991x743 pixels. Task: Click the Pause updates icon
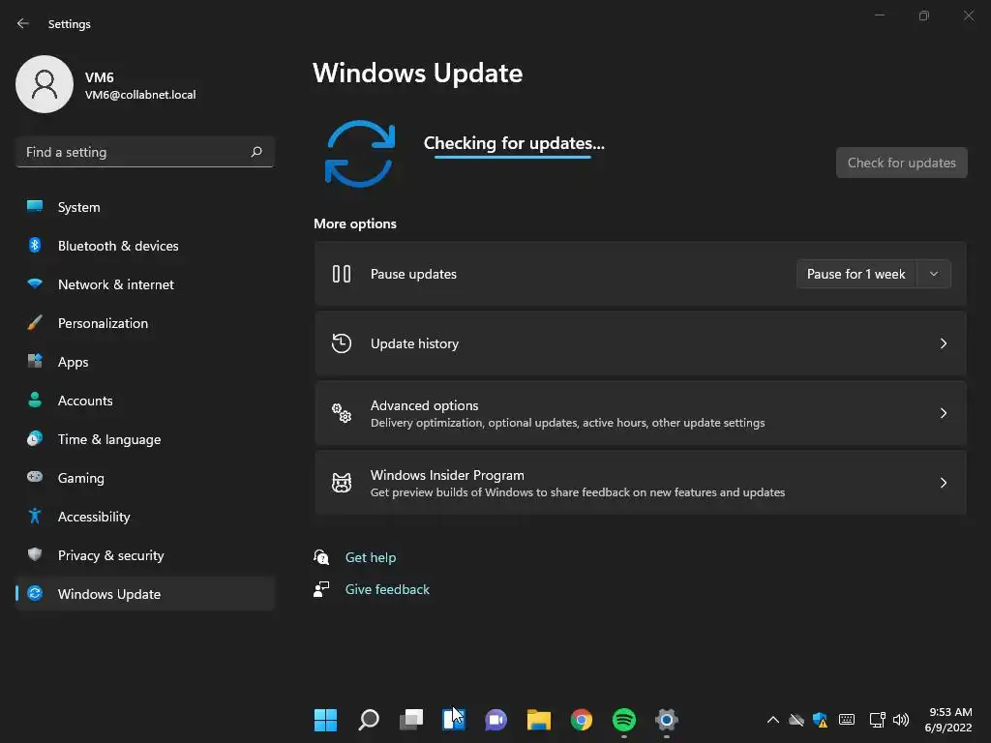[x=342, y=274]
